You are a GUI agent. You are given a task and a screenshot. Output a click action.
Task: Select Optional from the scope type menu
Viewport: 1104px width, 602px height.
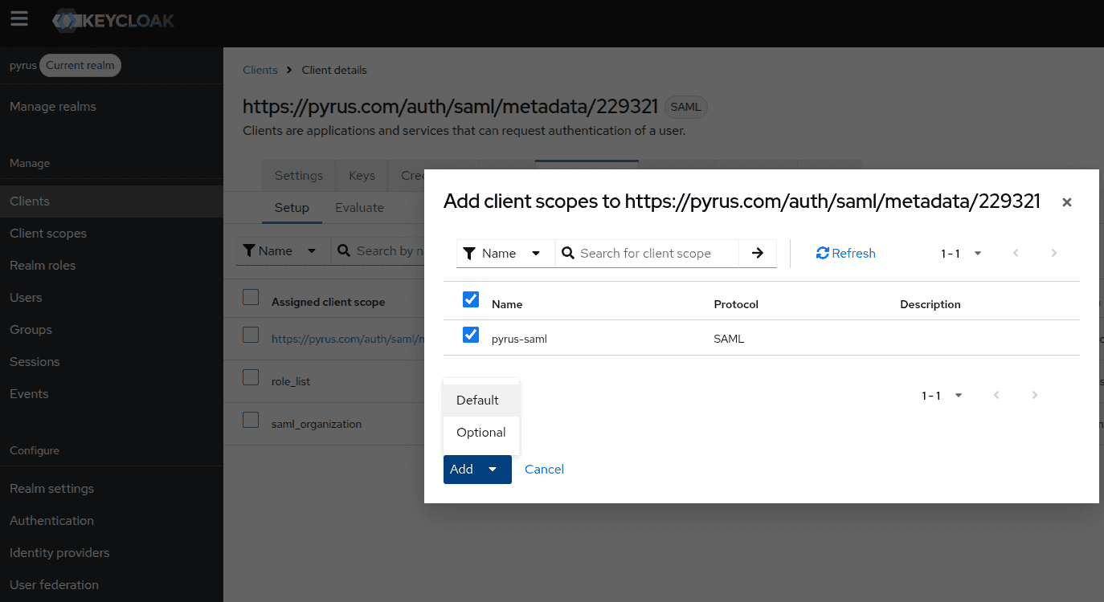tap(480, 432)
